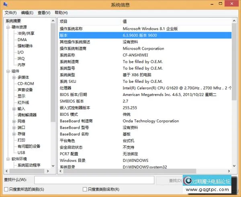Click tree panel scroll left arrow
The height and width of the screenshot is (197, 241).
pos(6,171)
